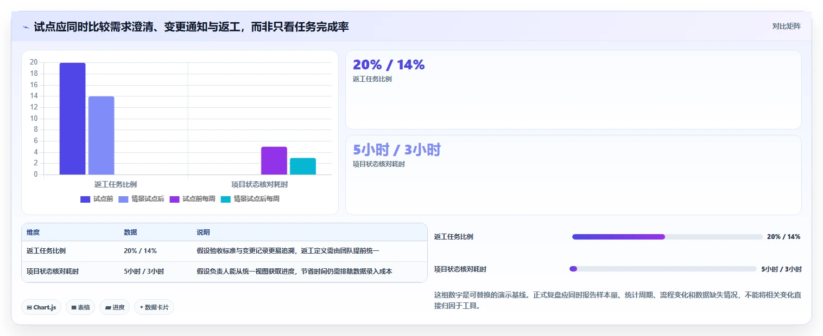Click the note beginning 假设负责人能从统一视图

click(x=294, y=272)
